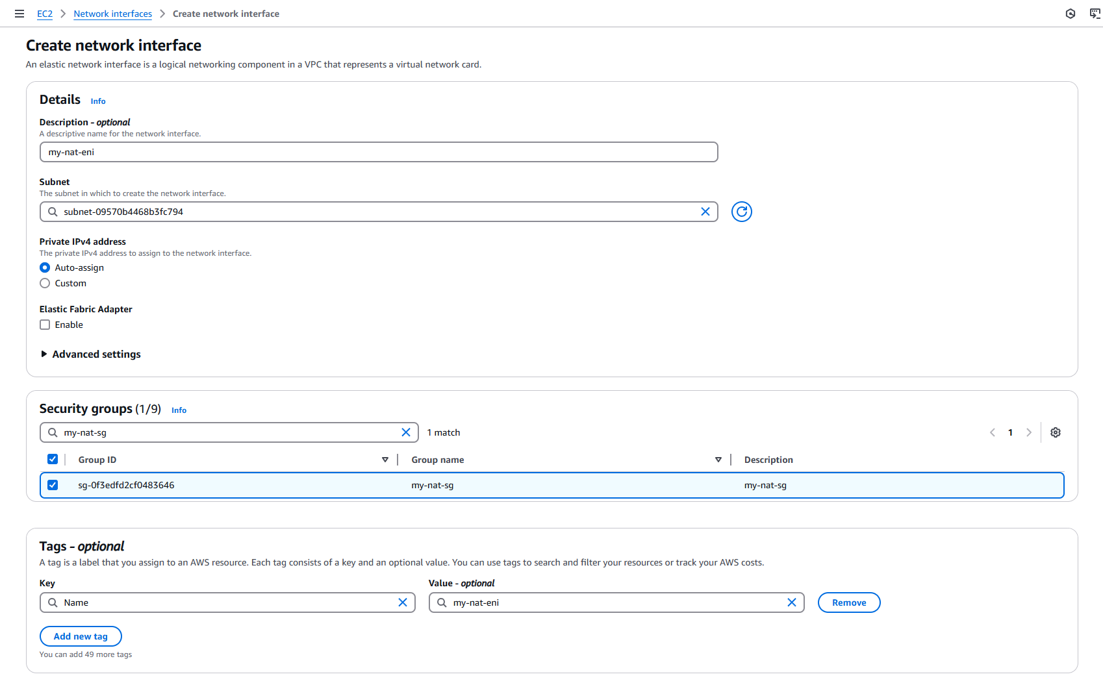Edit the Description text field

(379, 152)
